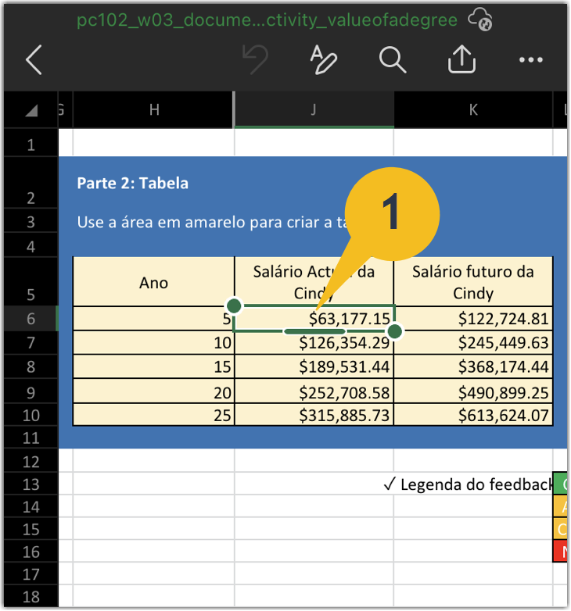The height and width of the screenshot is (611, 571).
Task: Select row 9 header
Action: [31, 391]
